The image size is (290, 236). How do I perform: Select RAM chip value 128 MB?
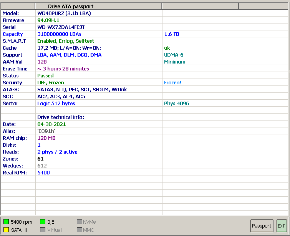(46, 138)
